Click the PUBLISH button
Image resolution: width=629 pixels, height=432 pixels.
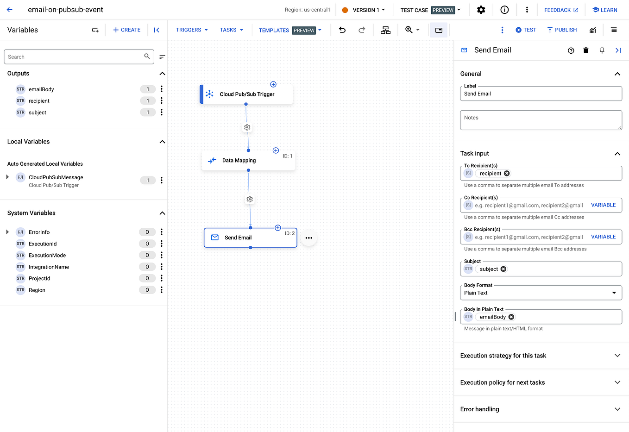(561, 30)
